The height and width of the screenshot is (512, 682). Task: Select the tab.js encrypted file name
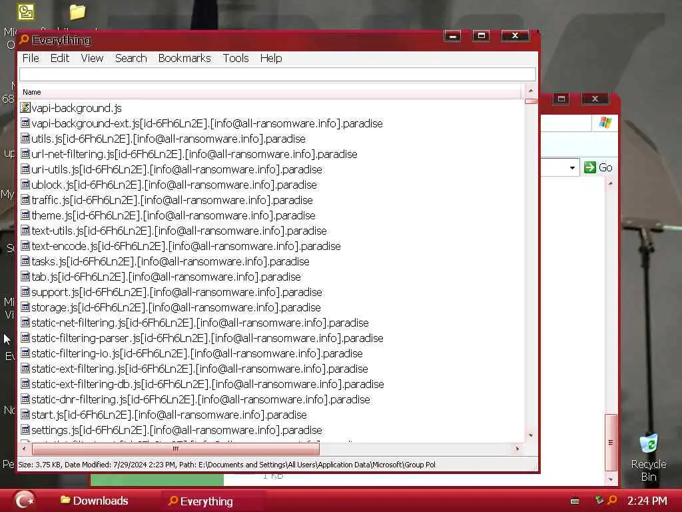pyautogui.click(x=166, y=277)
